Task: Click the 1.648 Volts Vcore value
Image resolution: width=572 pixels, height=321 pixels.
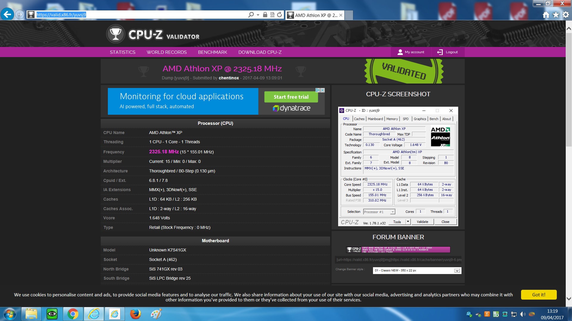Action: point(159,218)
